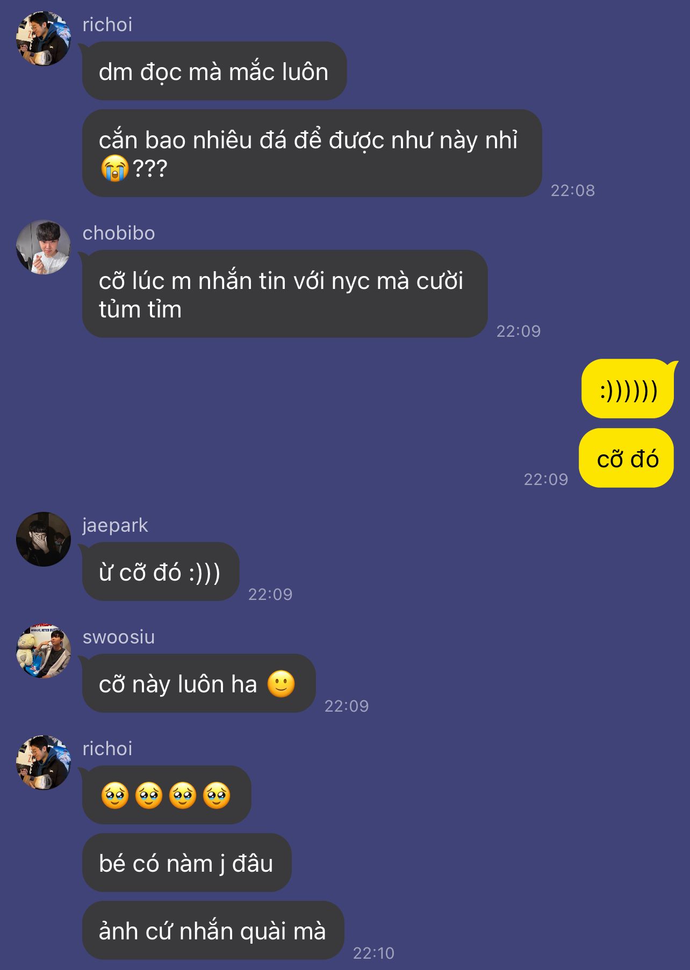The width and height of the screenshot is (690, 970).
Task: Select the message 'dm đọc mà mắc luôn'
Action: point(214,71)
